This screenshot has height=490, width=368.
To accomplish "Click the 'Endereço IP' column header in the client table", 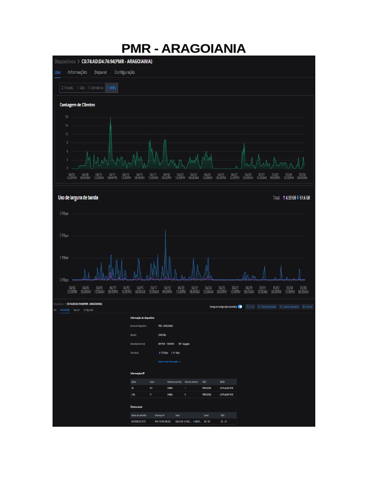I will click(x=160, y=415).
